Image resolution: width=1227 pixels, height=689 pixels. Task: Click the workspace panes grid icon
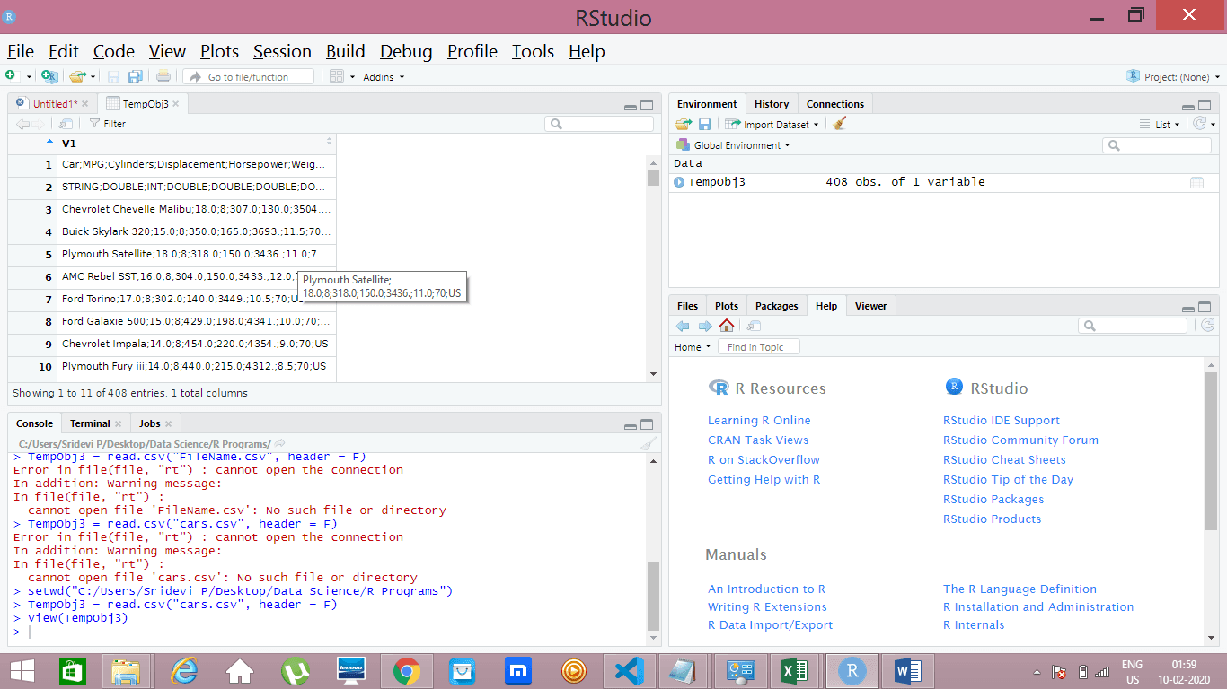click(337, 76)
